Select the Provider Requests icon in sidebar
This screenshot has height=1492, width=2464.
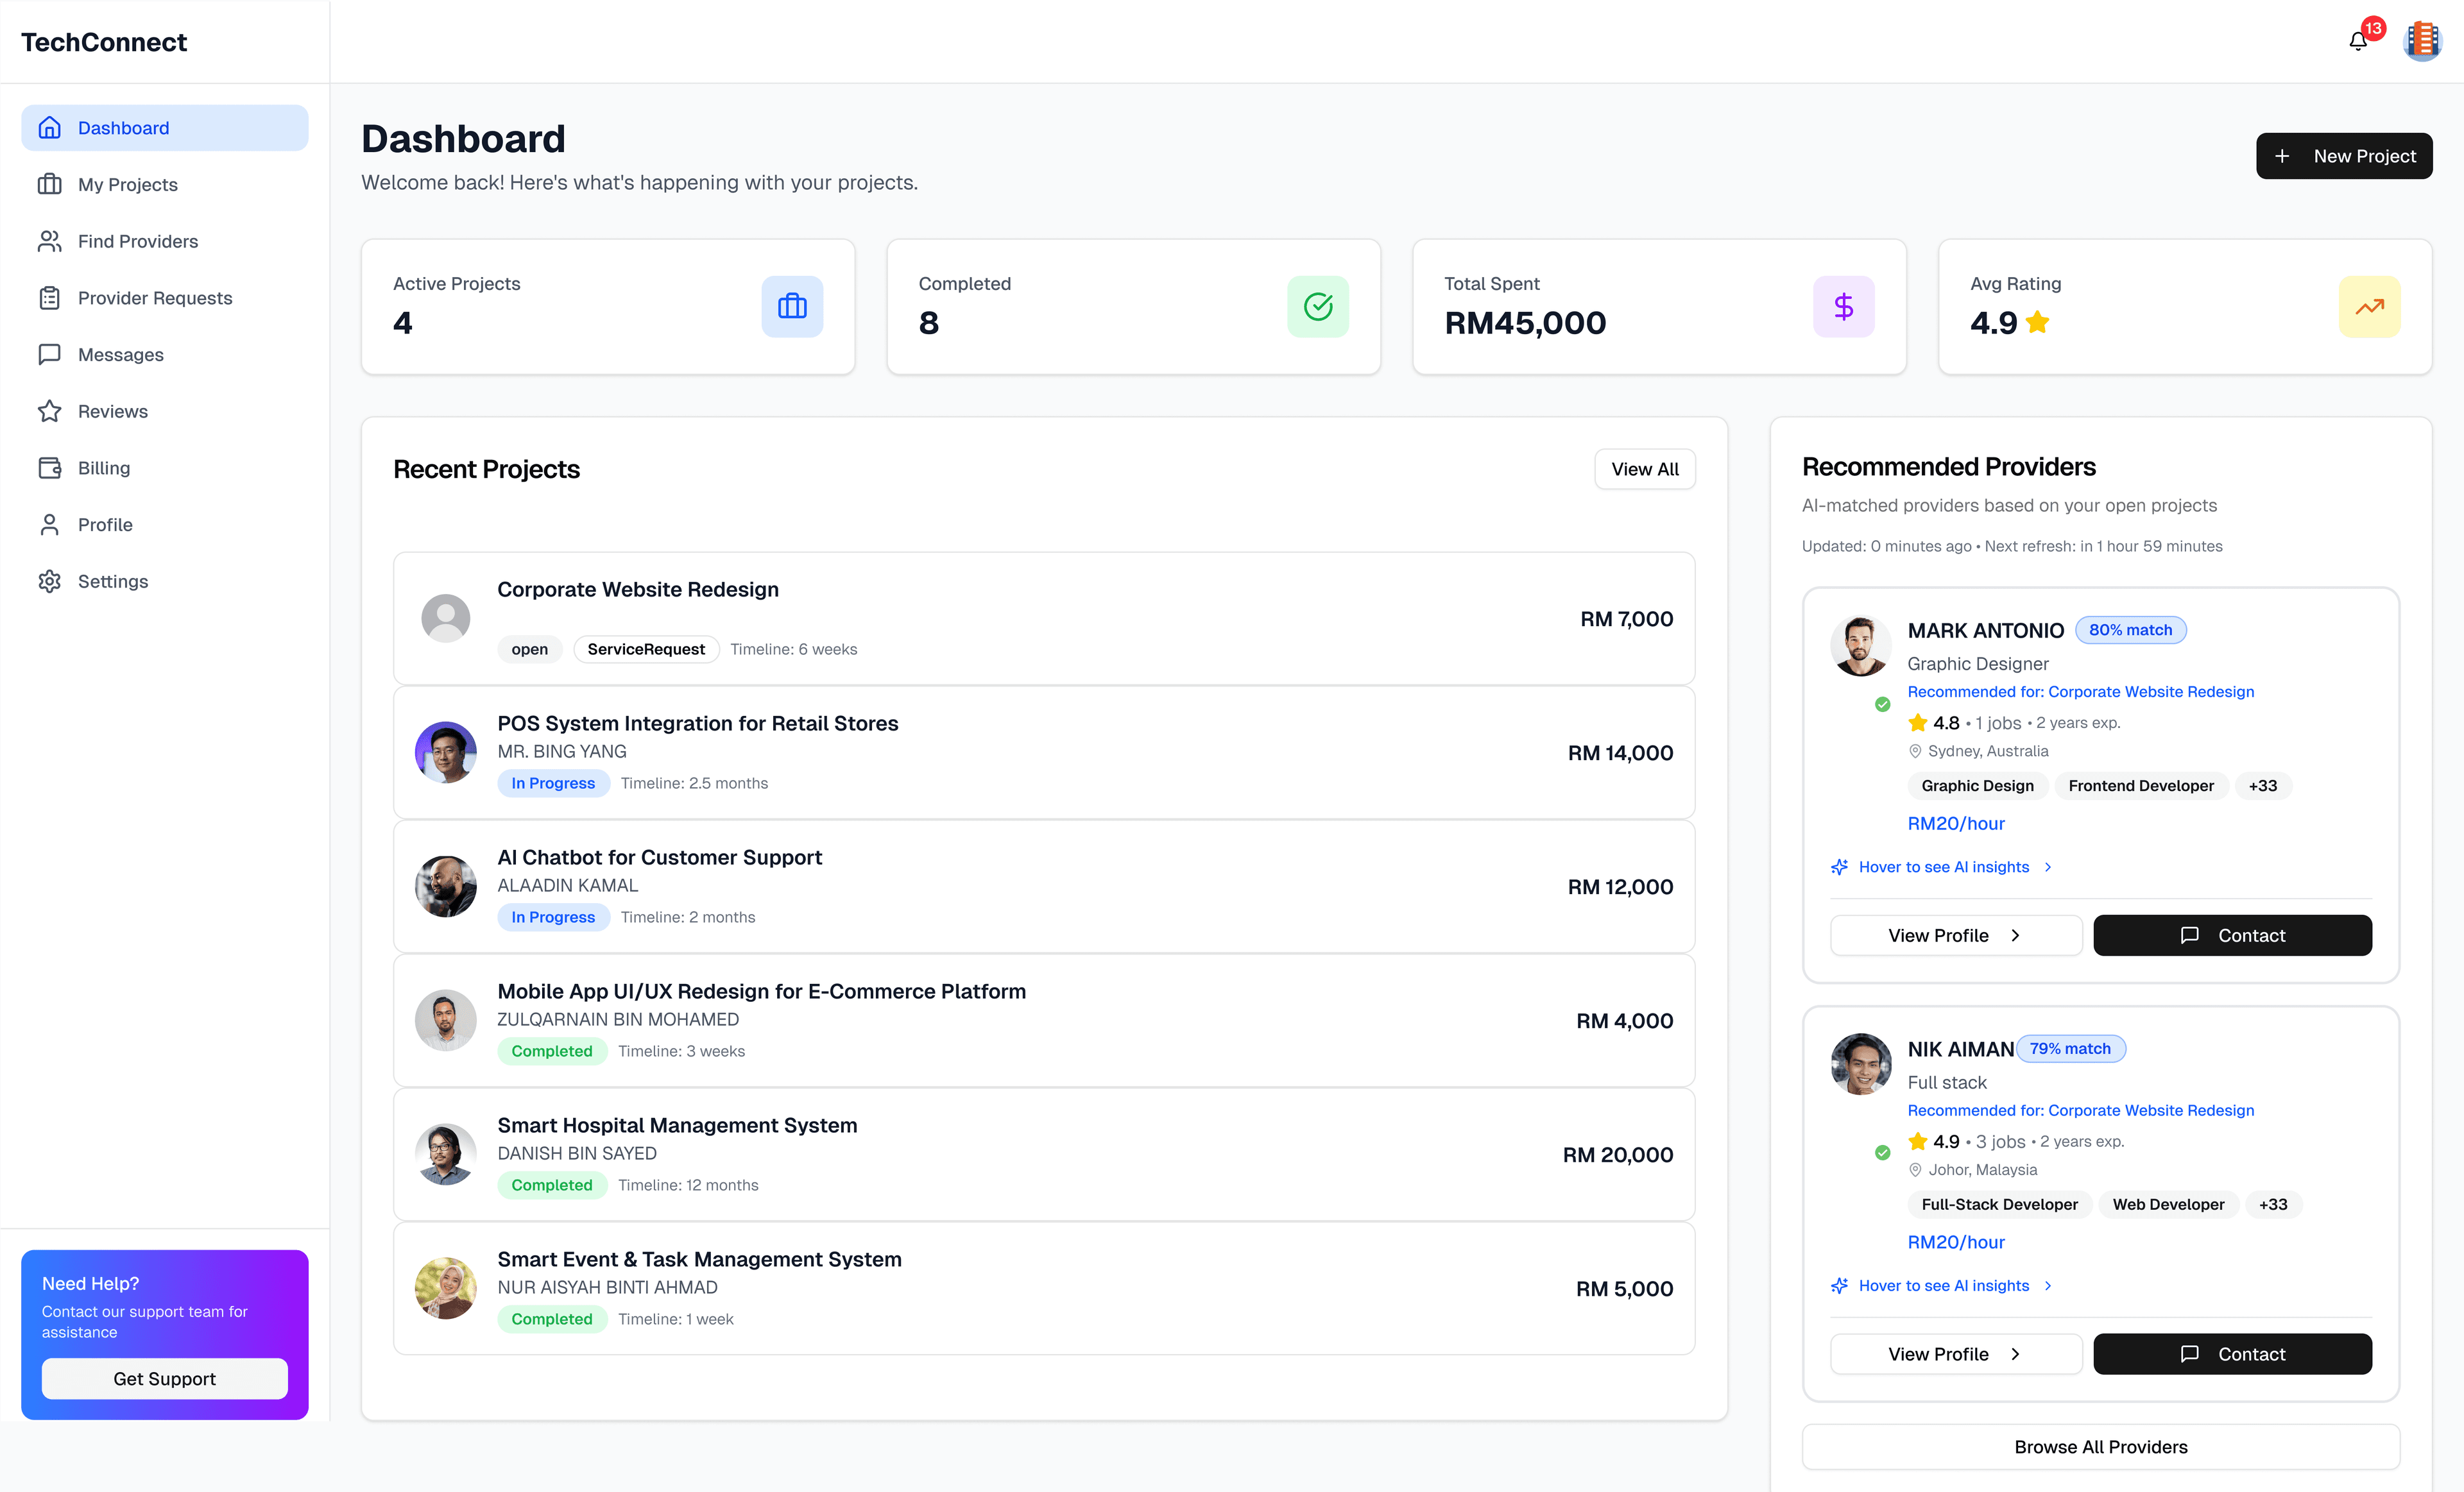[50, 297]
